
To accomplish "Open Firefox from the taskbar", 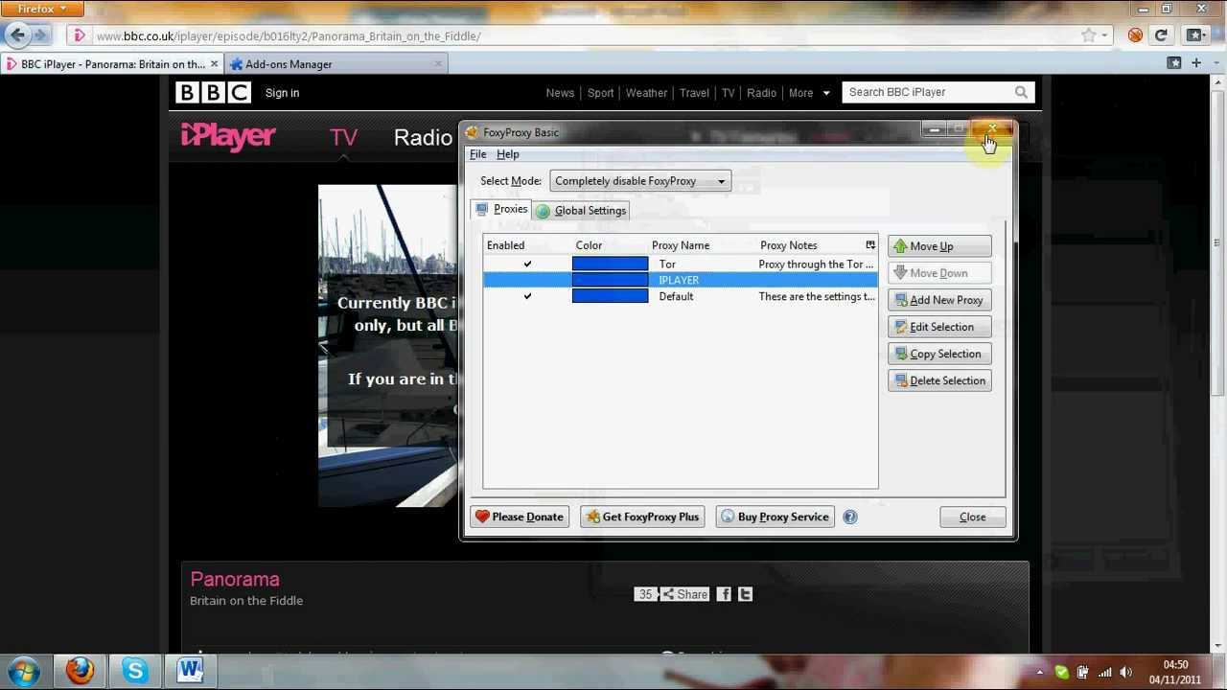I will [x=80, y=671].
